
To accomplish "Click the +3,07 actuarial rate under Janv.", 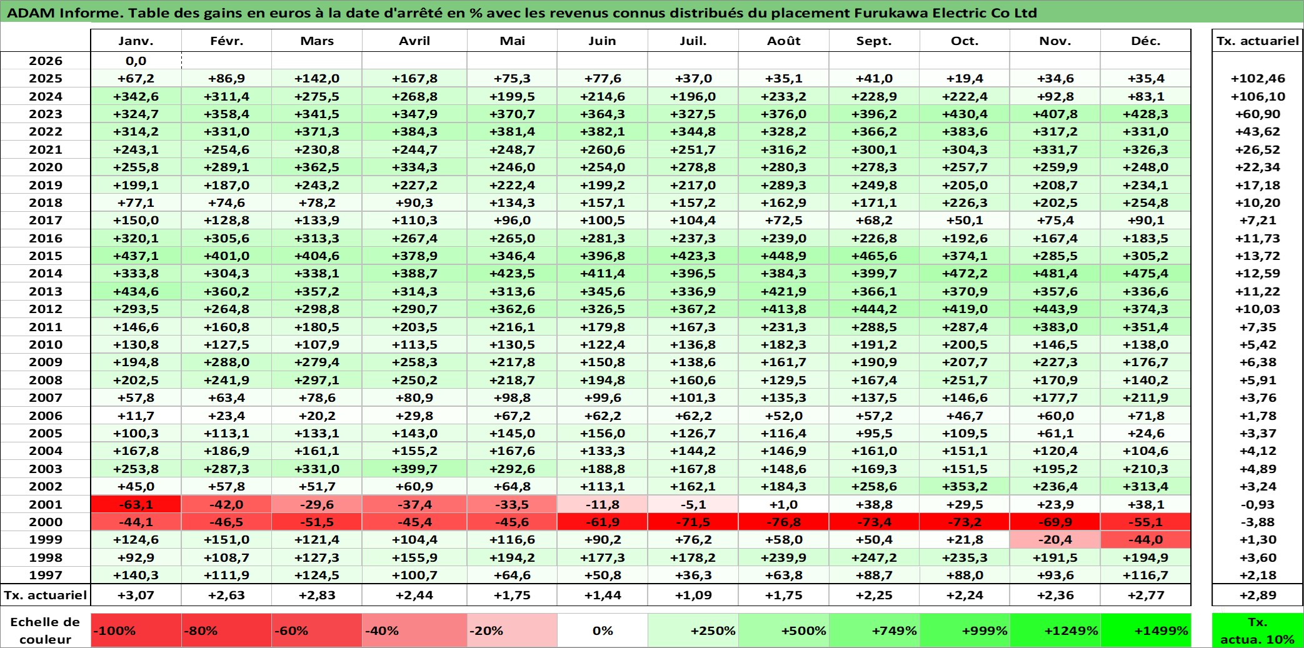I will click(136, 595).
